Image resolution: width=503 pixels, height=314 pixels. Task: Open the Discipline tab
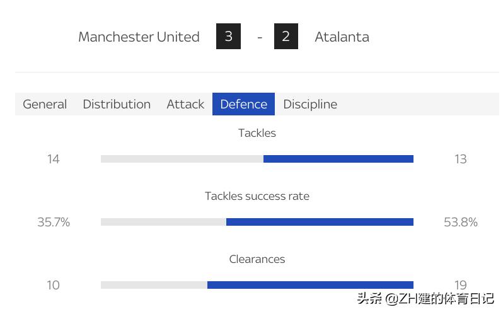click(310, 104)
